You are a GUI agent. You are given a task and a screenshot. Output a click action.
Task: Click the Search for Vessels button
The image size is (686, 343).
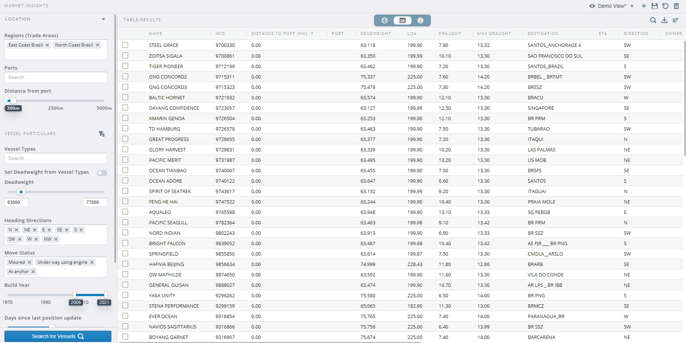point(58,336)
